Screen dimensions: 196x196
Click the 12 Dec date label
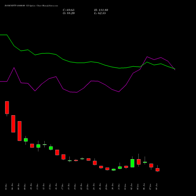(44, 187)
